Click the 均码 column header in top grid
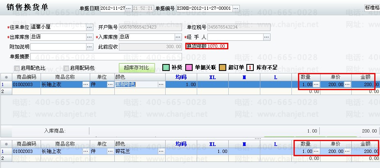The width and height of the screenshot is (380, 168). click(181, 77)
